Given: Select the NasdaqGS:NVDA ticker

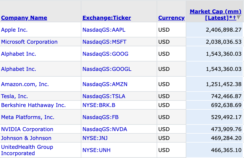Looking at the screenshot, I should tap(105, 129).
